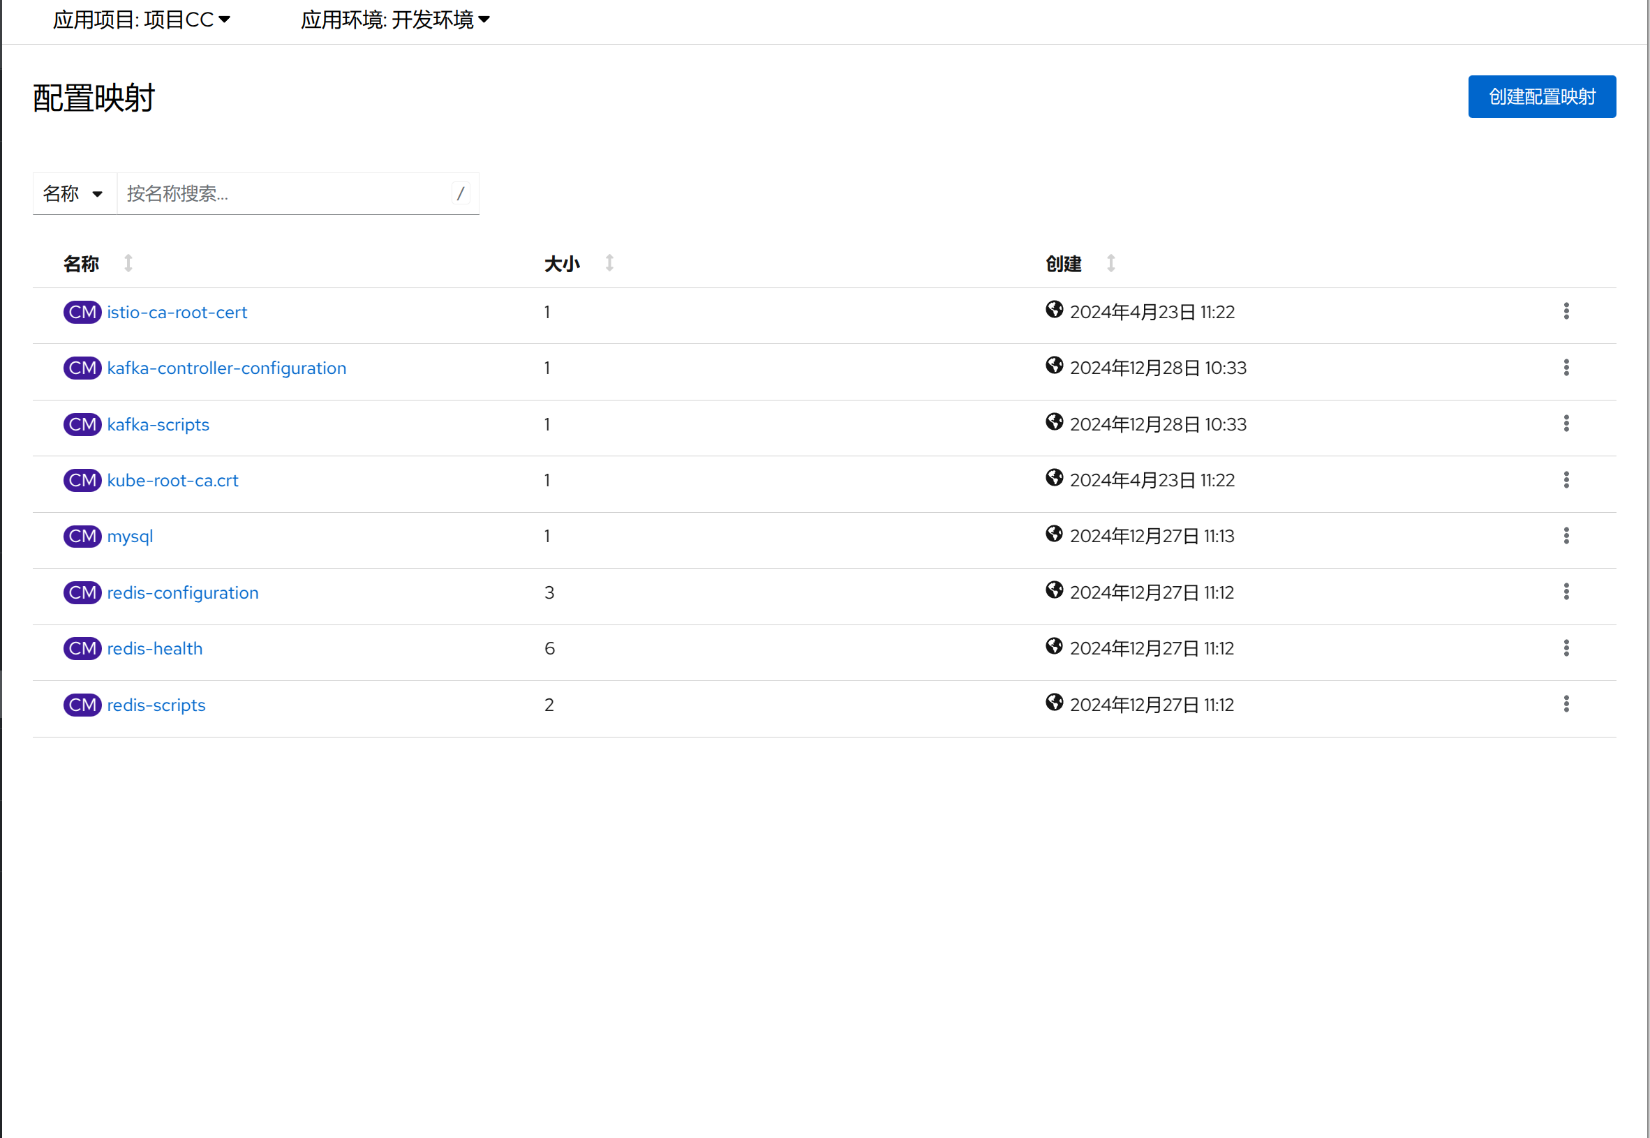Viewport: 1650px width, 1138px height.
Task: Click sort arrows next to 名称 column
Action: (128, 263)
